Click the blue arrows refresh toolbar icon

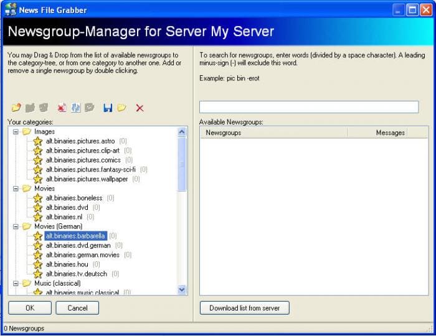click(x=75, y=108)
